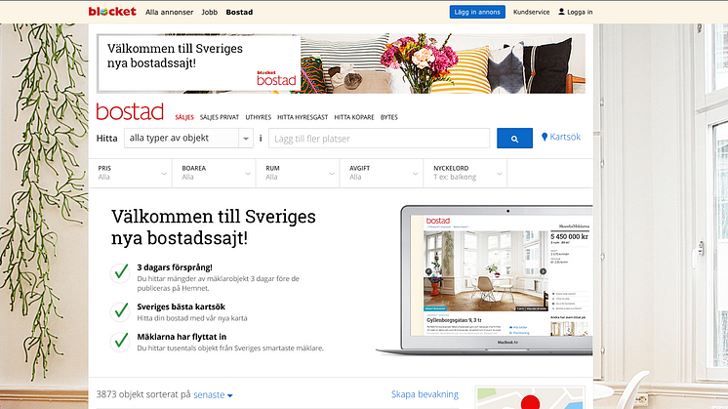728x409 pixels.
Task: Expand the PRIS filter dropdown
Action: point(131,173)
